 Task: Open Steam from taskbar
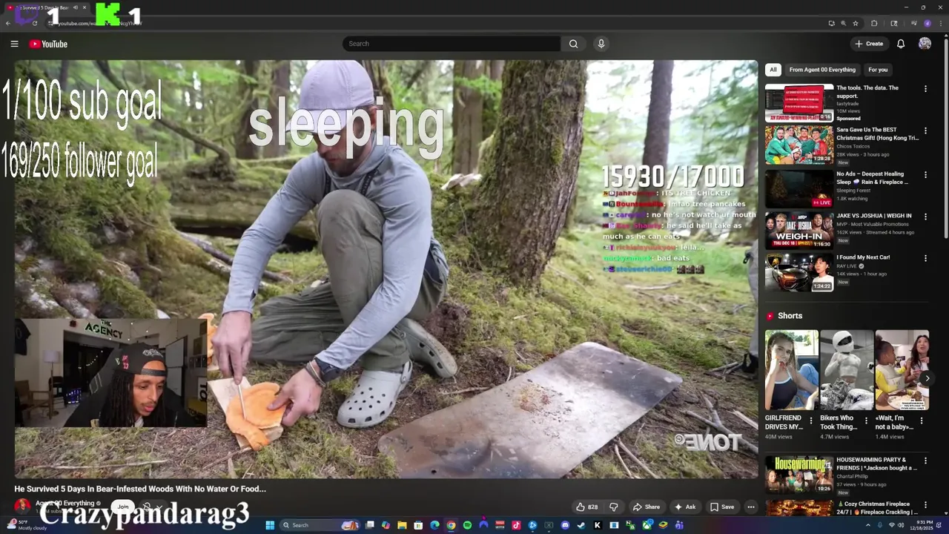click(x=581, y=525)
